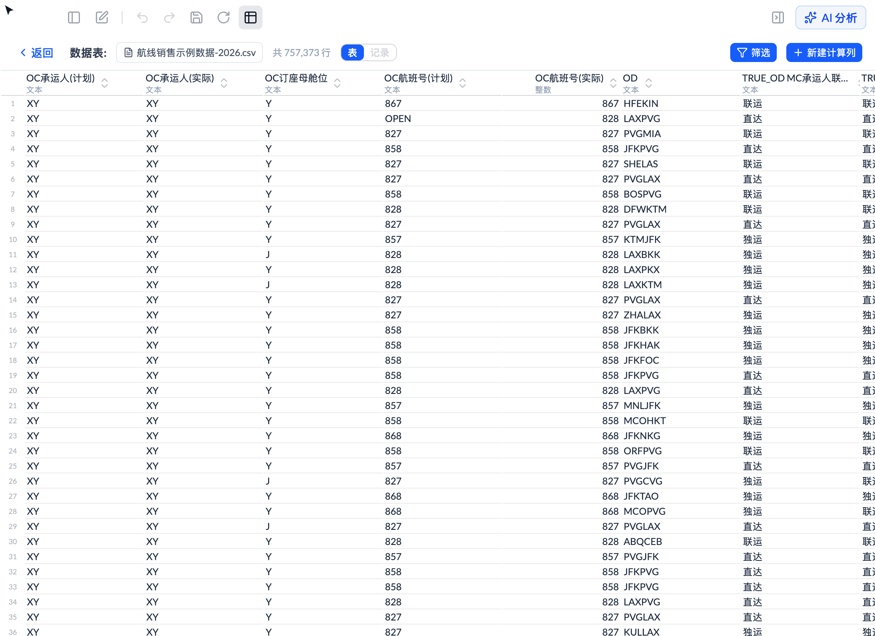This screenshot has height=636, width=875.
Task: Open the AI 分析 panel
Action: pos(830,17)
